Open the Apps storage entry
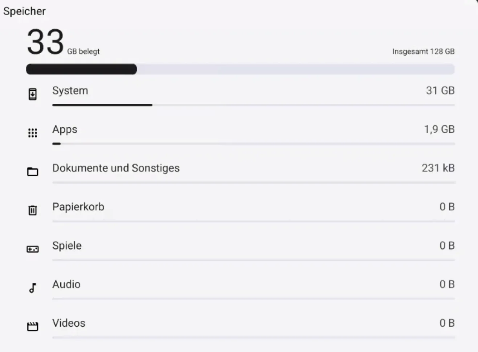Viewport: 478px width, 352px height. tap(65, 129)
